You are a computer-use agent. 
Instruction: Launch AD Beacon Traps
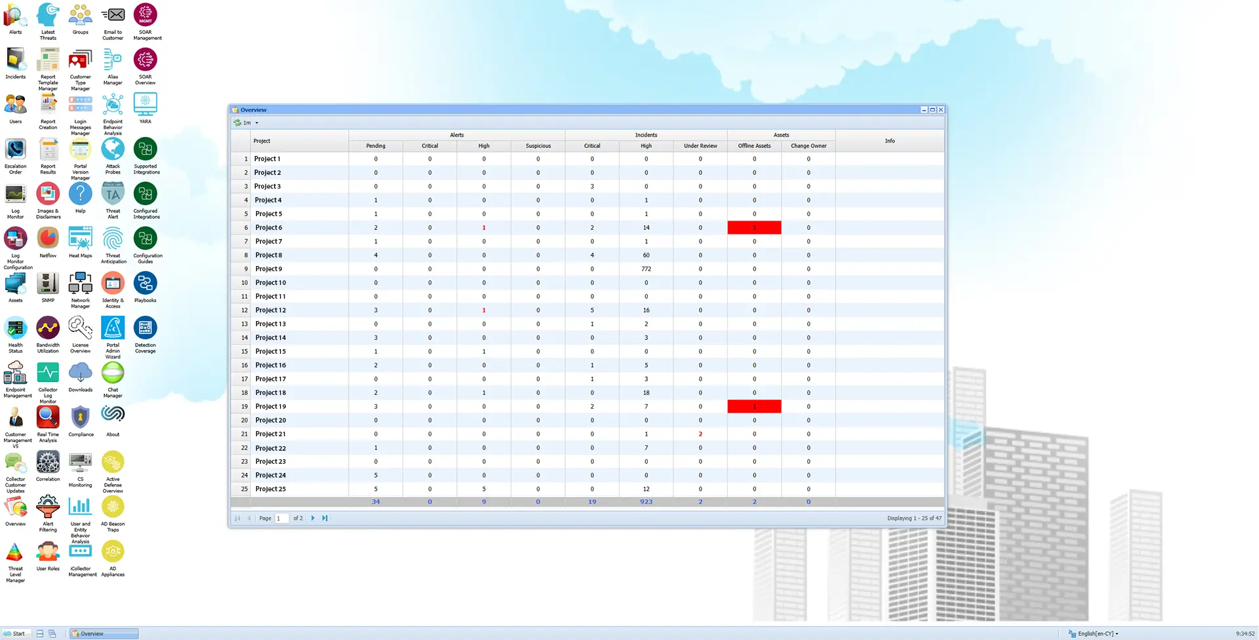[x=112, y=508]
